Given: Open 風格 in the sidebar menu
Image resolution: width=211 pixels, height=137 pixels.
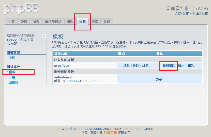Looking at the screenshot, I should (12, 58).
